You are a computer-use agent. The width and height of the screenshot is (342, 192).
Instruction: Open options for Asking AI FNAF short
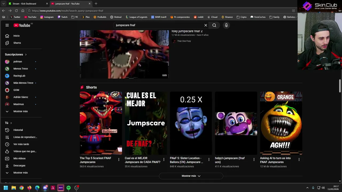pyautogui.click(x=299, y=159)
